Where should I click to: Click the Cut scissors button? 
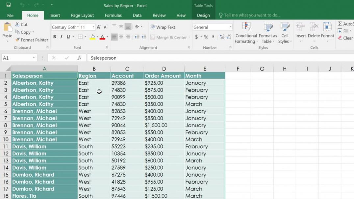[21, 24]
